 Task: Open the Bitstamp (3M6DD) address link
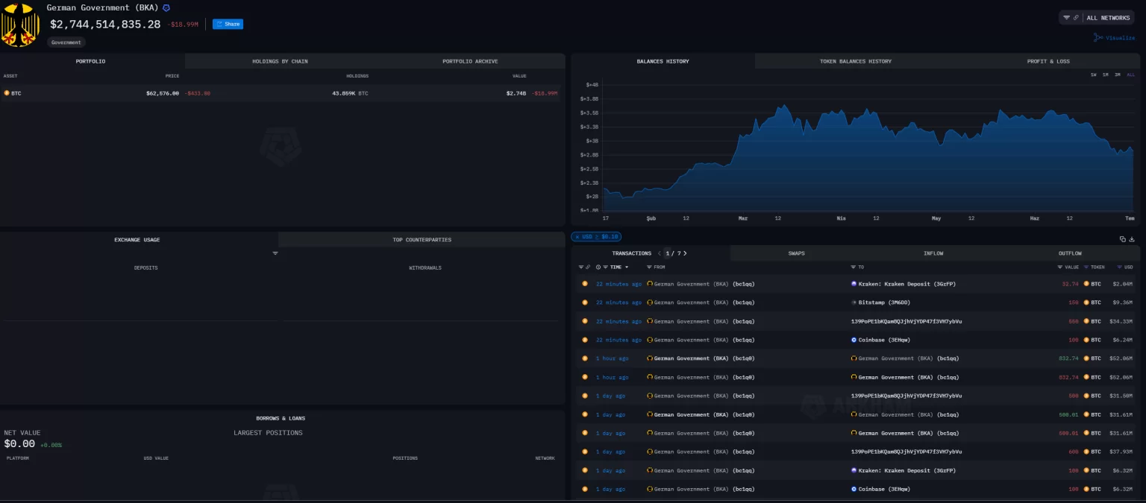point(885,303)
